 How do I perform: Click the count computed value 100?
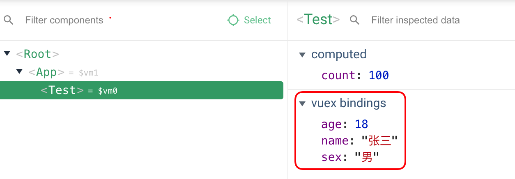pyautogui.click(x=378, y=76)
